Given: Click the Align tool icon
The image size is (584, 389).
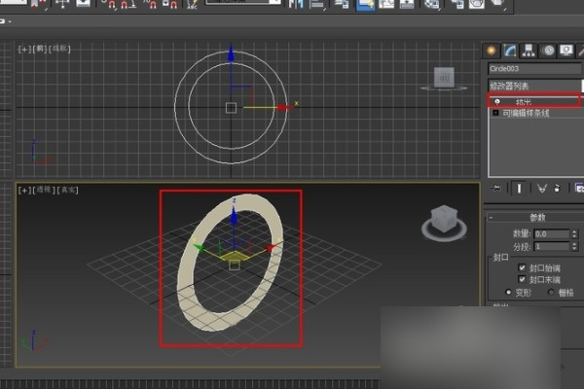Looking at the screenshot, I should [317, 4].
